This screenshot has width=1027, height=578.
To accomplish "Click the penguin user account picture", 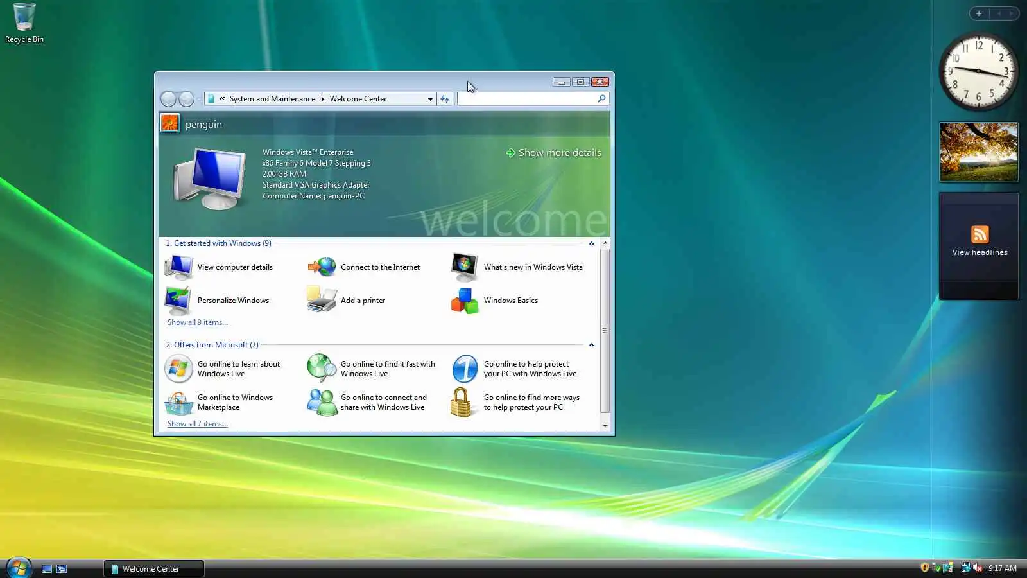I will pyautogui.click(x=170, y=123).
